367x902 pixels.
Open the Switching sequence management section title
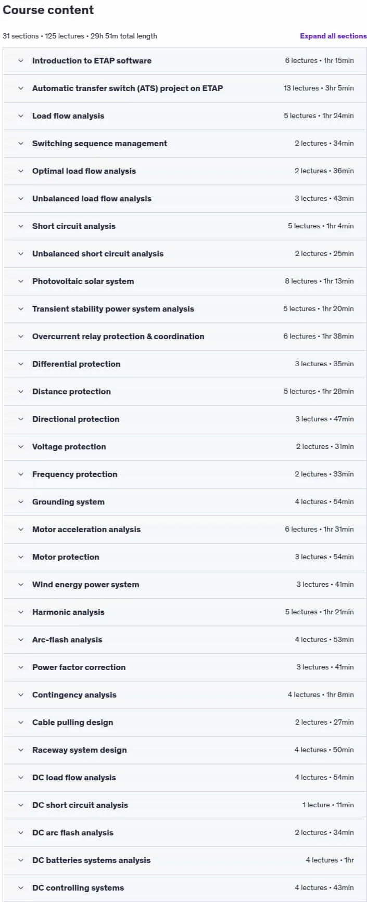coord(99,144)
